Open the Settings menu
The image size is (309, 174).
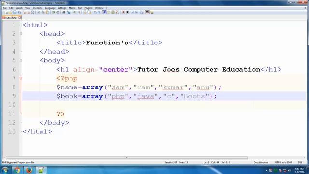tap(62, 8)
